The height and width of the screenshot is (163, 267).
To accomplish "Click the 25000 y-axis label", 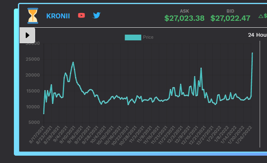I will point(33,59).
